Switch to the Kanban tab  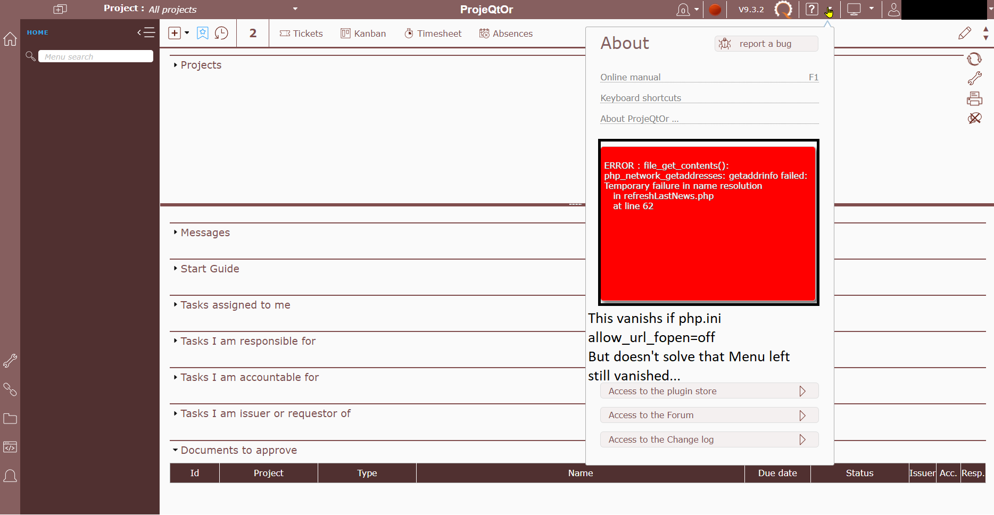363,34
